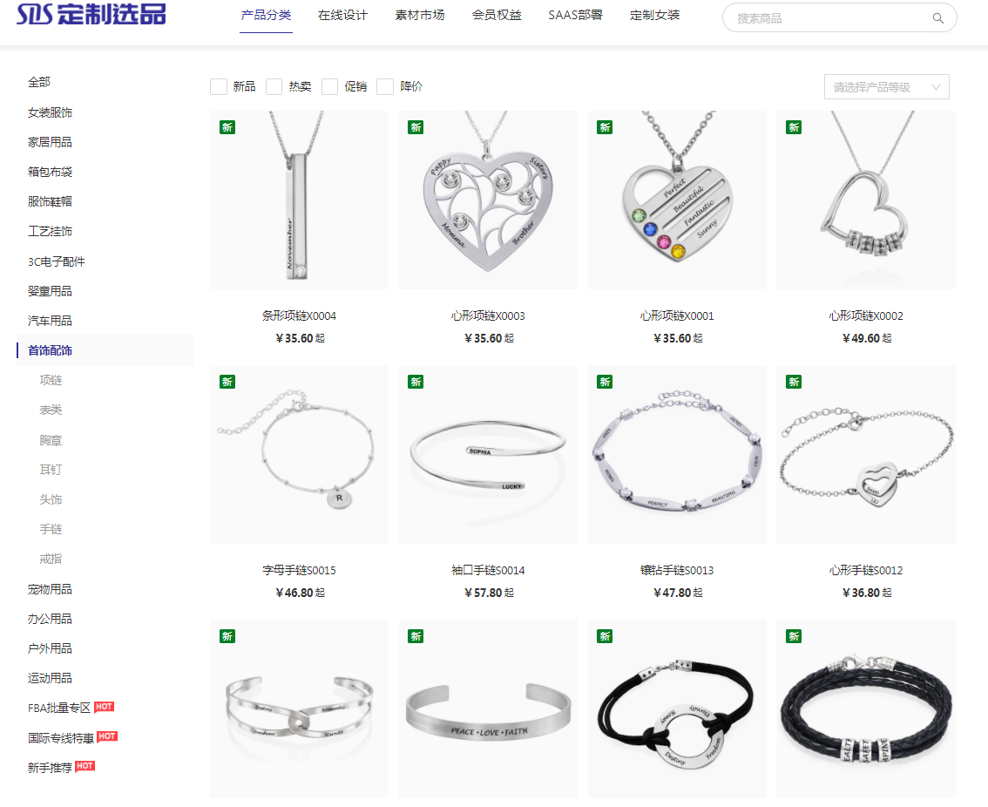
Task: Click the search magnifier icon
Action: click(937, 18)
